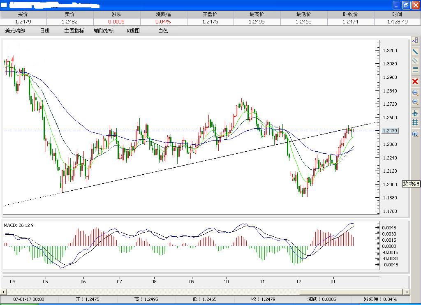
Task: Click the status bar 开：1.2475 entry
Action: coord(88,299)
